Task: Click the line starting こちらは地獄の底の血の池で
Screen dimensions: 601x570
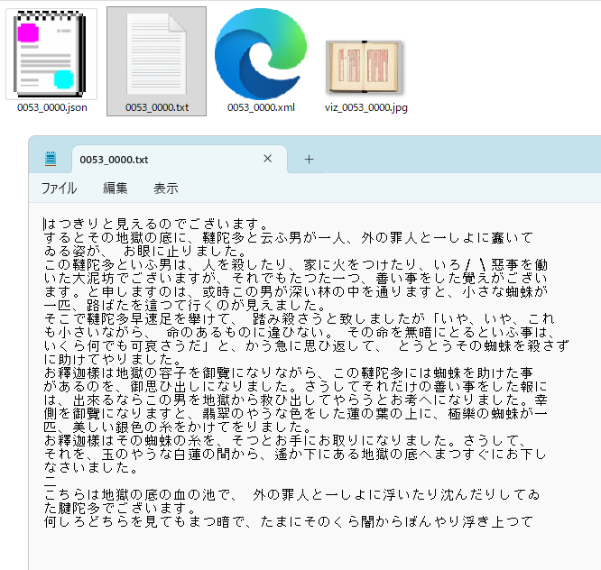Action: [x=292, y=494]
